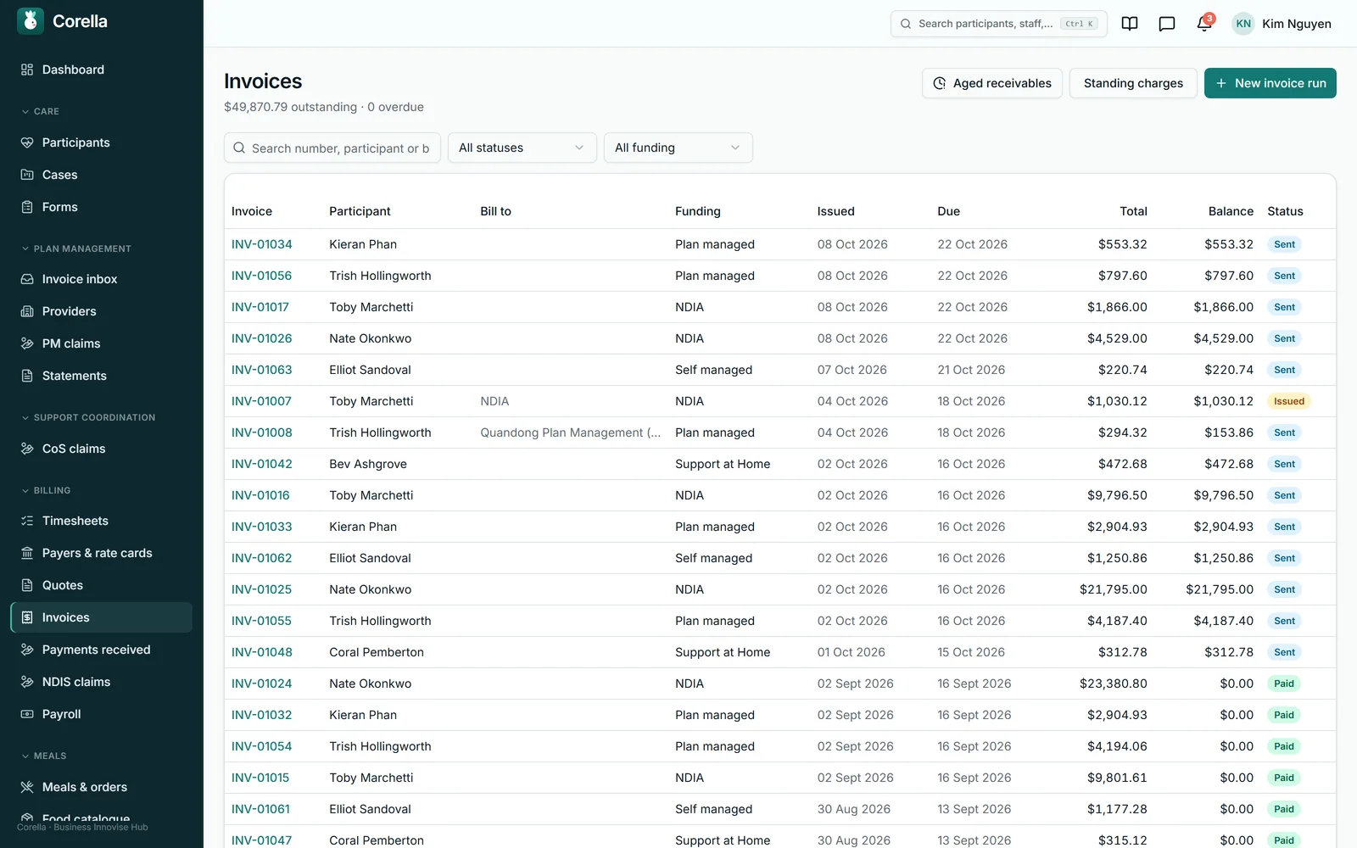The image size is (1357, 848).
Task: Click Quandong Plan Management bill-to cell
Action: (x=570, y=432)
